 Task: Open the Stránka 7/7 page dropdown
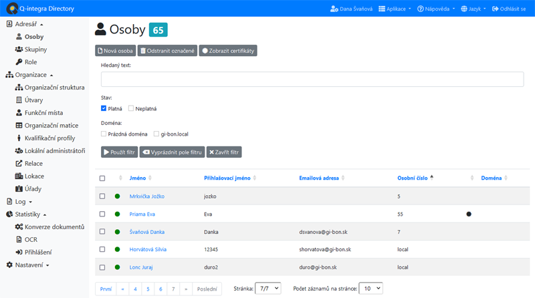click(x=268, y=289)
